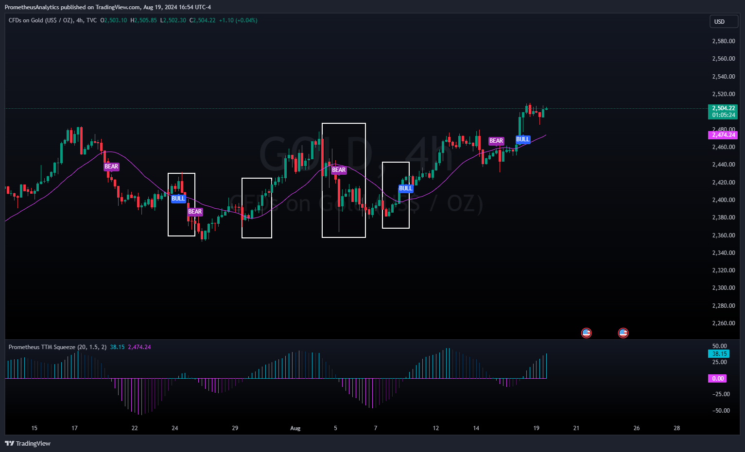
Task: Click date label 22 on time axis
Action: (x=135, y=428)
